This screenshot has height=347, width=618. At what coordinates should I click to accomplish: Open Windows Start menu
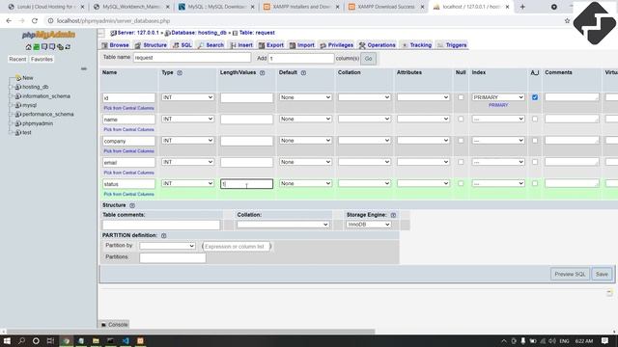[x=7, y=340]
